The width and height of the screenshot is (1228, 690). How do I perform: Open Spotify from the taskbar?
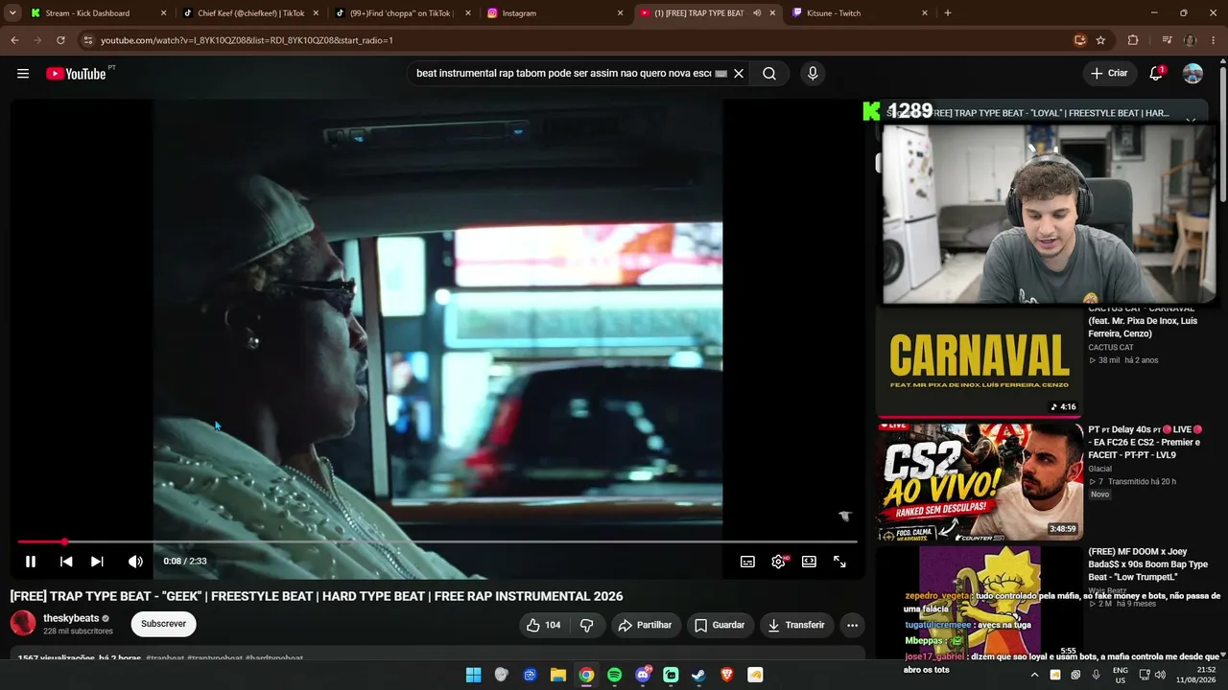(614, 675)
